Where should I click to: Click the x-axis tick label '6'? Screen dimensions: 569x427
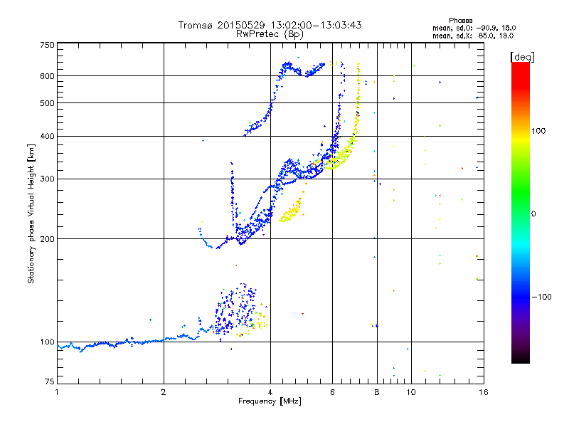pyautogui.click(x=332, y=392)
